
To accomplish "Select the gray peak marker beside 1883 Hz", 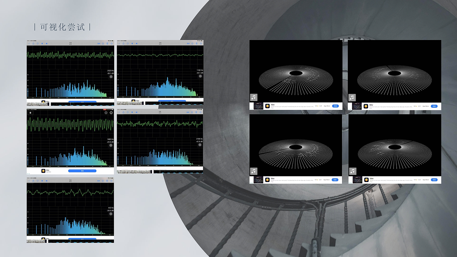I will (x=111, y=145).
